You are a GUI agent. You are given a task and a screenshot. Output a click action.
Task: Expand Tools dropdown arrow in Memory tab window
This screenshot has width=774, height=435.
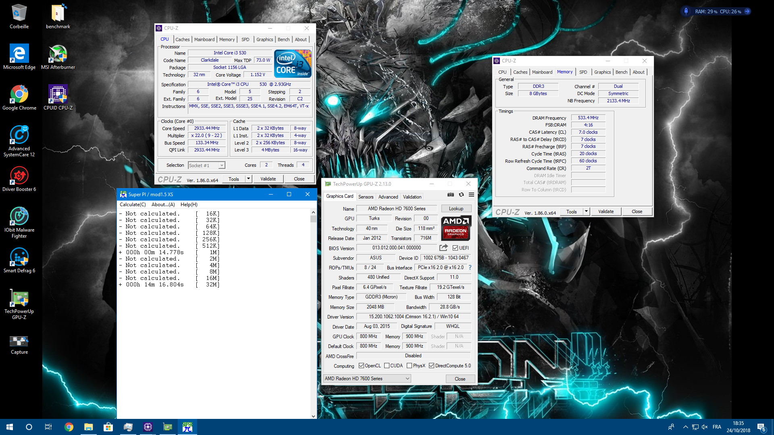pyautogui.click(x=586, y=211)
